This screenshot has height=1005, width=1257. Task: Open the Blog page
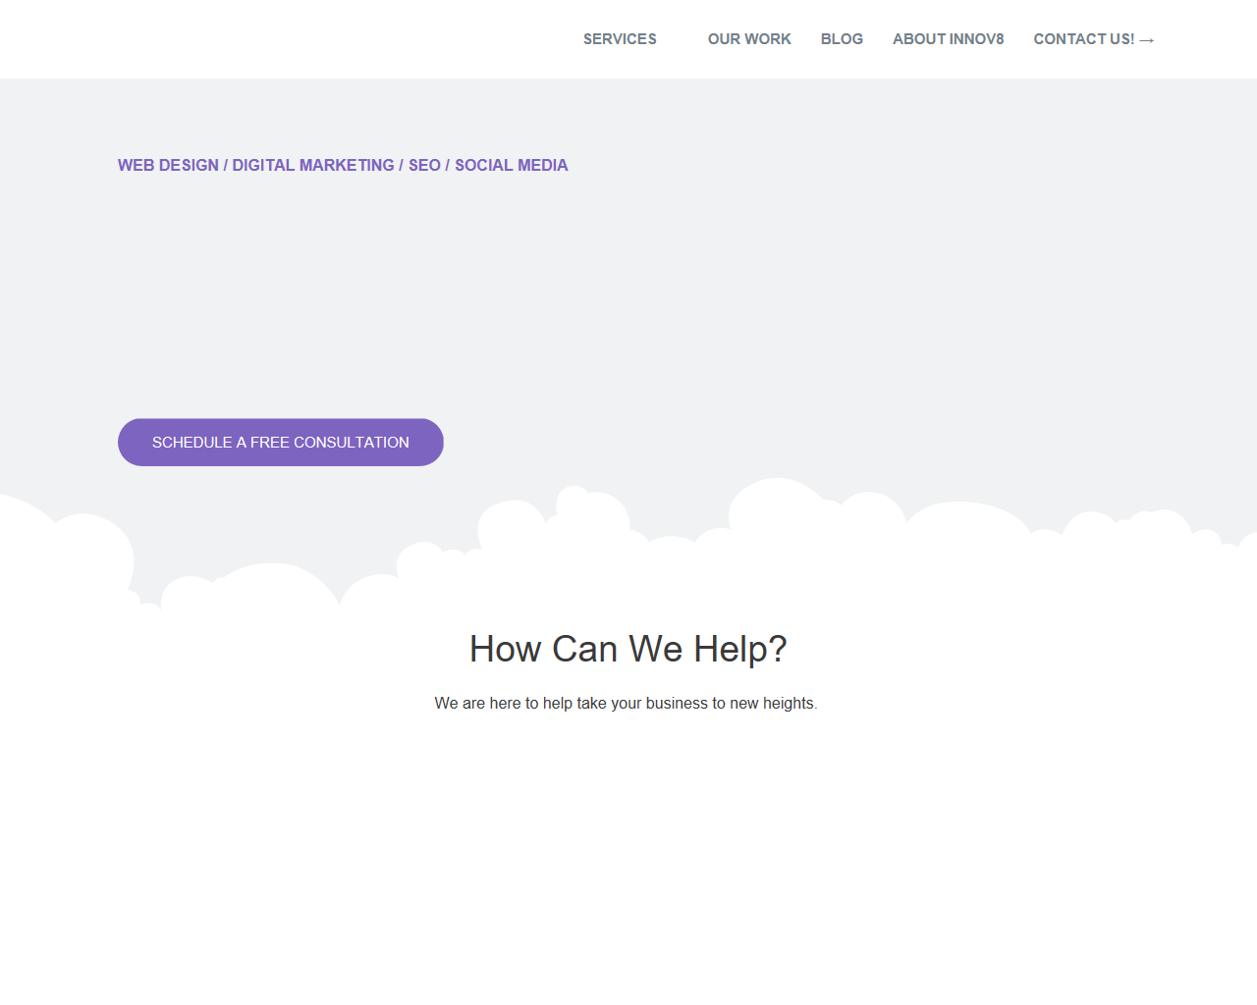click(x=842, y=39)
